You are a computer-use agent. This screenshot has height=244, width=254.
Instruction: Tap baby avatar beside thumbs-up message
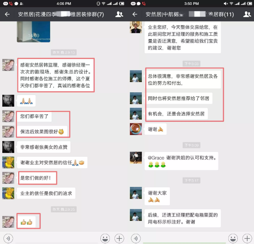tap(8, 222)
